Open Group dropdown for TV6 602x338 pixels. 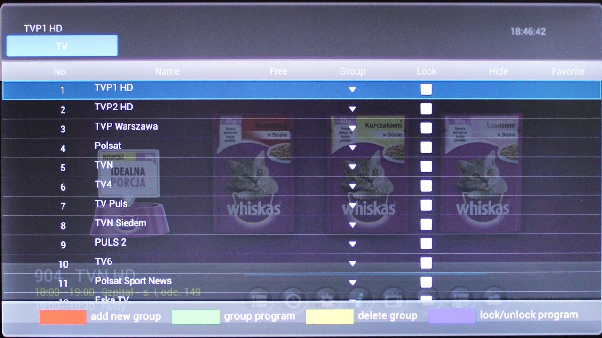(x=352, y=263)
